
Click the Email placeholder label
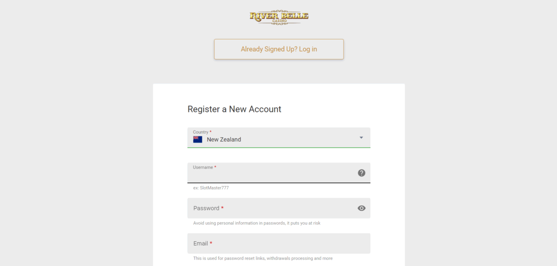(201, 243)
